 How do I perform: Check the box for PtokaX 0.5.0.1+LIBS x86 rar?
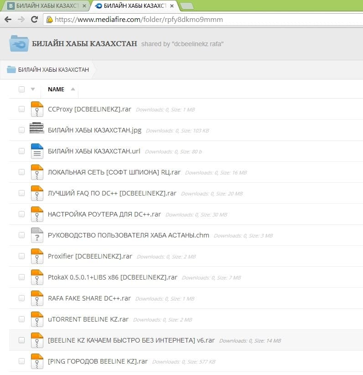(21, 277)
